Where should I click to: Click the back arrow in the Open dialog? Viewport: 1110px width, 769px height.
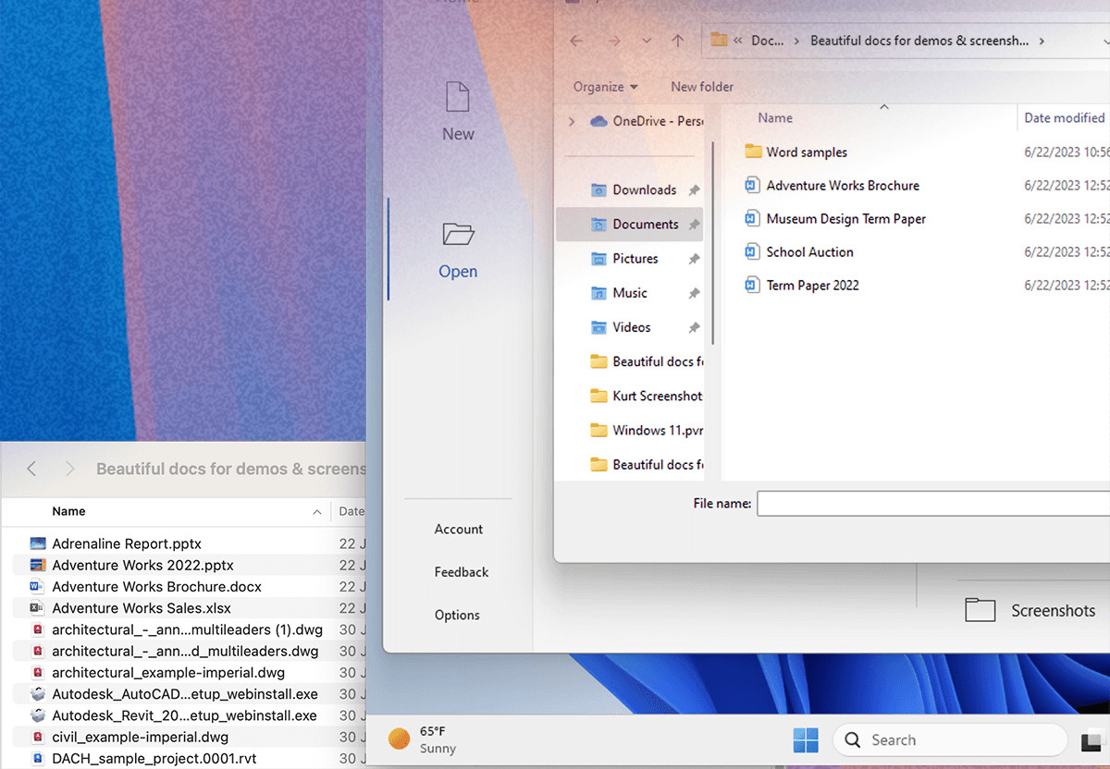[575, 41]
